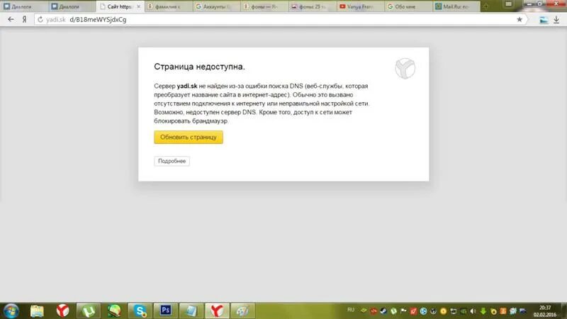Viewport: 567px width, 319px height.
Task: Click the 'Страница недоступна.' heading
Action: coord(199,67)
